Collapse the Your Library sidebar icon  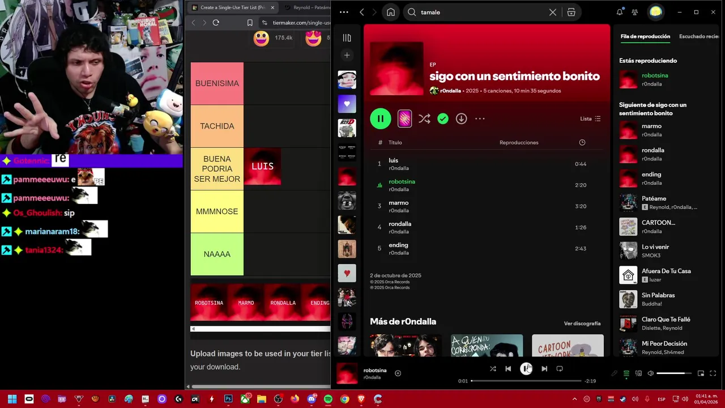point(347,38)
